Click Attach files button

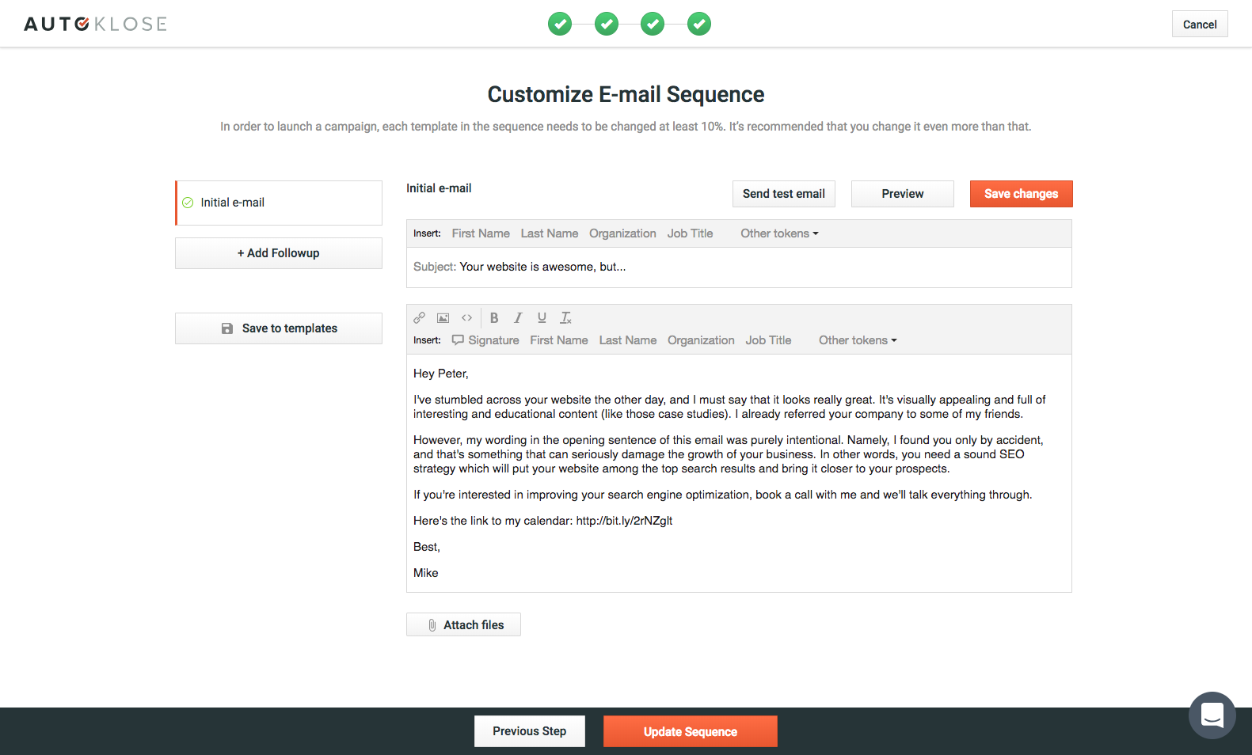click(463, 624)
